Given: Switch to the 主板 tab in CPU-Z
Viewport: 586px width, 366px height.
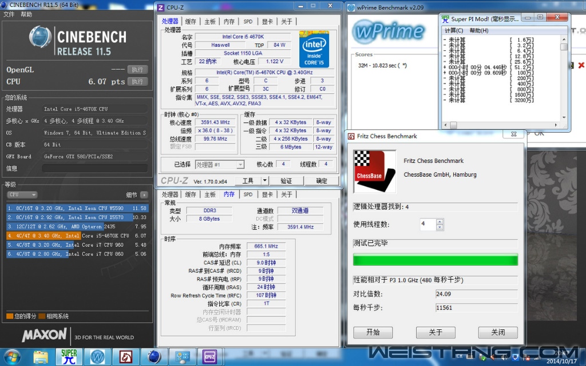Looking at the screenshot, I should click(210, 22).
